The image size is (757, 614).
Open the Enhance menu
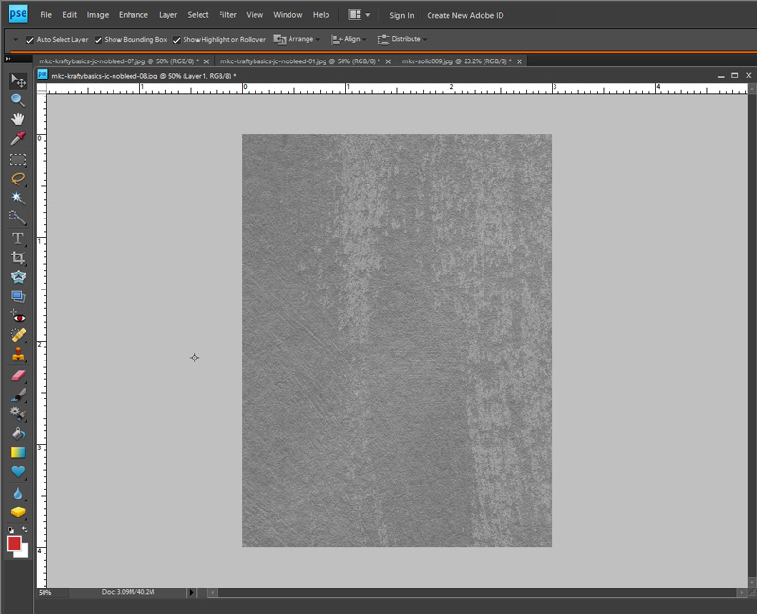point(133,15)
